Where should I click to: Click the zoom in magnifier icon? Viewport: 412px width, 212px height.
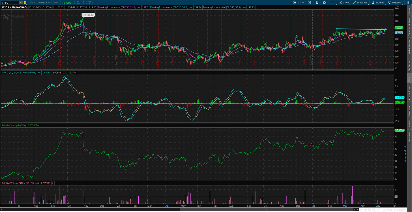coord(370,210)
